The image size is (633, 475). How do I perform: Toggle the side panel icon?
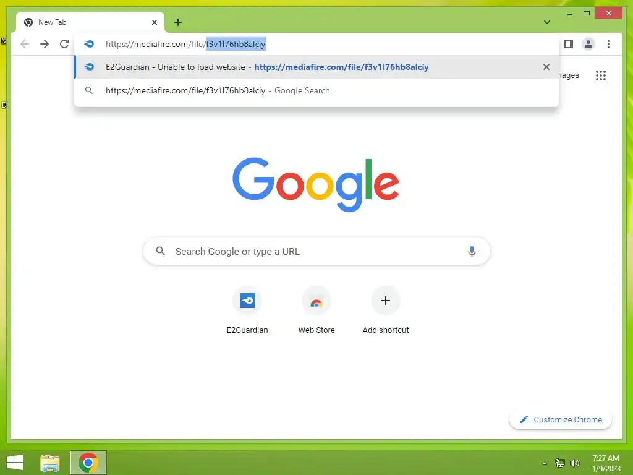coord(569,44)
